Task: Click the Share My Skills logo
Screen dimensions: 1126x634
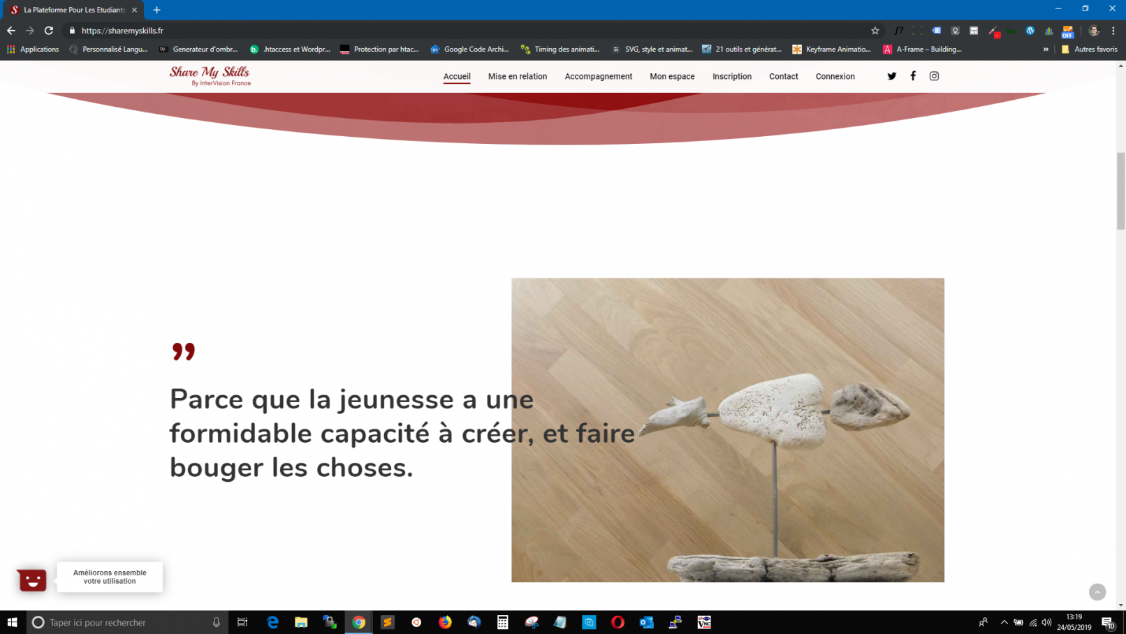Action: (x=210, y=75)
